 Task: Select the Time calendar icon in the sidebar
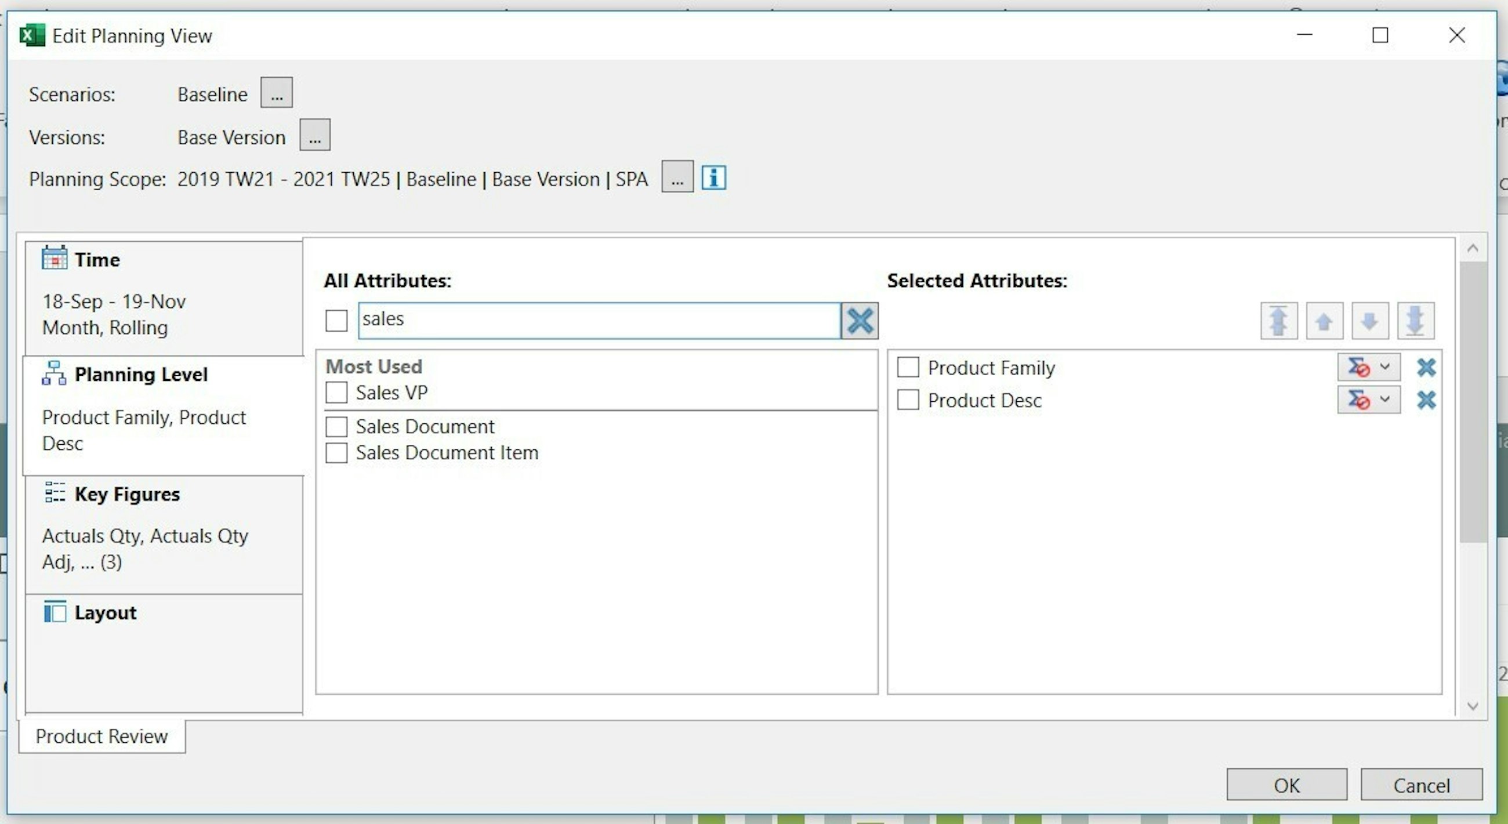[54, 258]
